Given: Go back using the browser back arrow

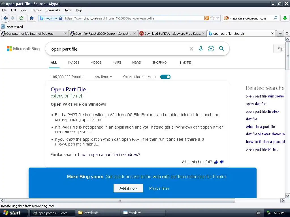Looking at the screenshot, I should tap(6, 18).
